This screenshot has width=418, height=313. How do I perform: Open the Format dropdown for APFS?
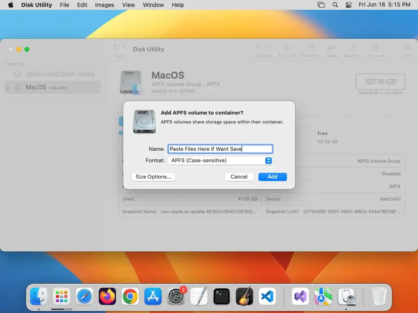(220, 161)
